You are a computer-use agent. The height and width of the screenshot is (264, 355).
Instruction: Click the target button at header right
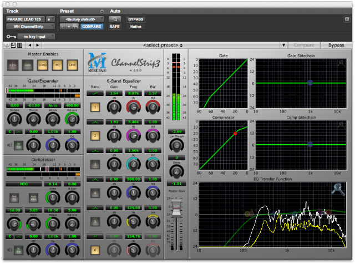point(347,19)
